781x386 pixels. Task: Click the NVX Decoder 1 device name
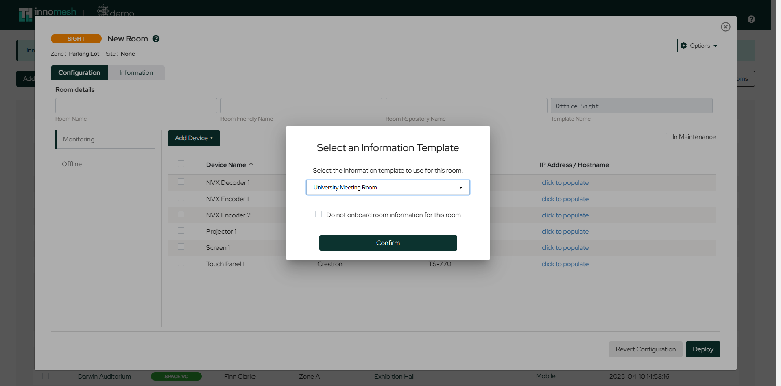click(228, 183)
